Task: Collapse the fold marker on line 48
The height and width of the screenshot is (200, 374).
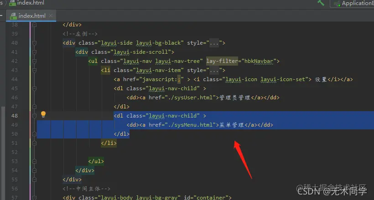Action: tap(34, 116)
